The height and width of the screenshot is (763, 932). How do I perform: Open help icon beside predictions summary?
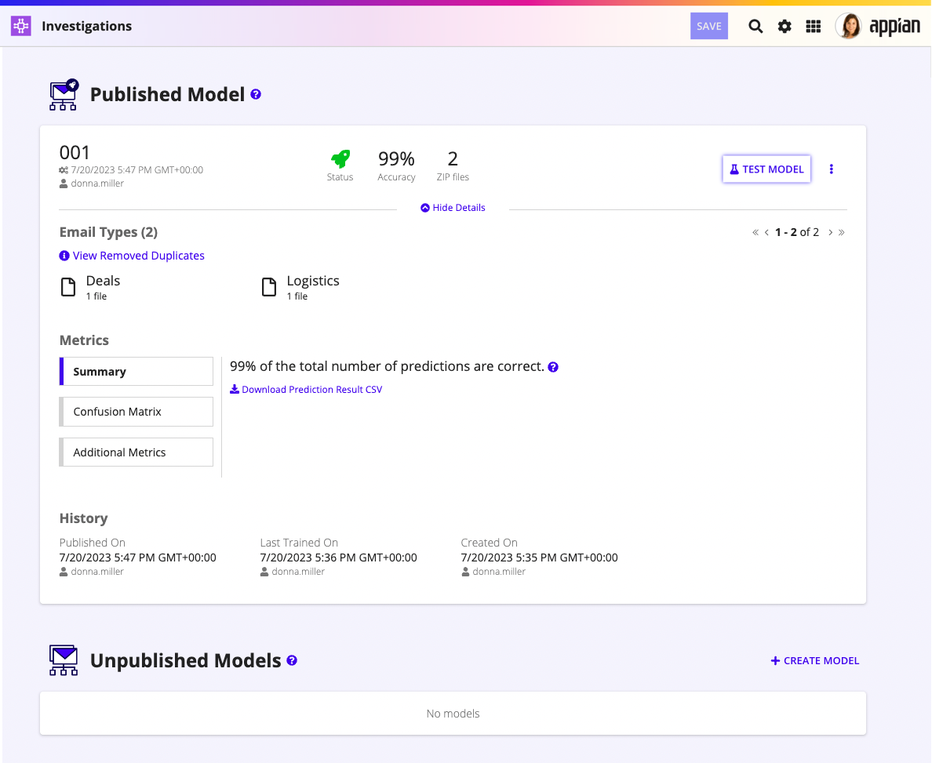click(x=553, y=367)
